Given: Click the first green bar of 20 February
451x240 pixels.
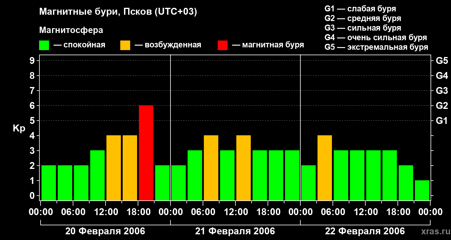Looking at the screenshot, I should (49, 183).
